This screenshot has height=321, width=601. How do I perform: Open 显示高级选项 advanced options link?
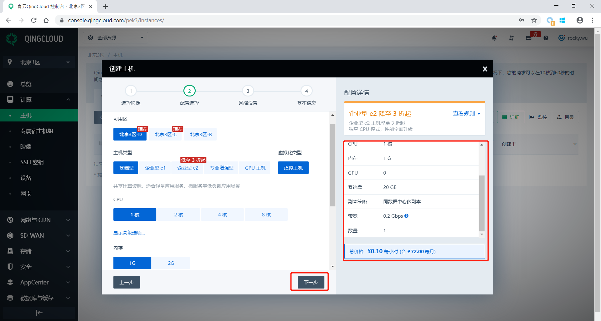[129, 233]
